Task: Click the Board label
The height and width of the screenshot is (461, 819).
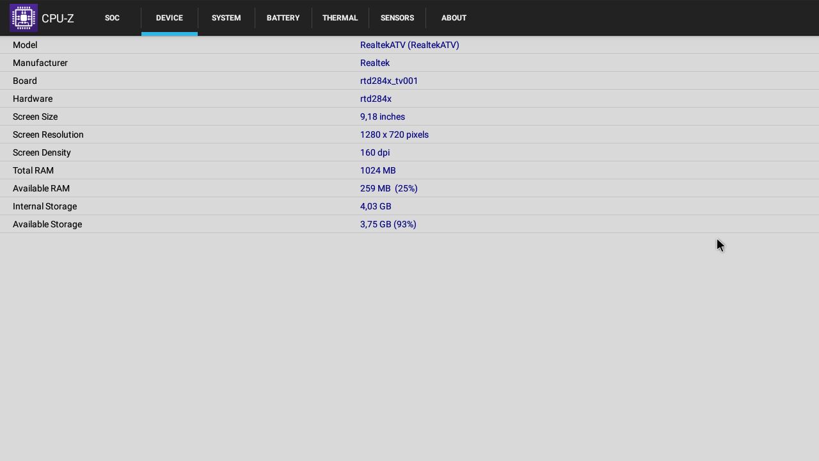Action: pyautogui.click(x=25, y=81)
